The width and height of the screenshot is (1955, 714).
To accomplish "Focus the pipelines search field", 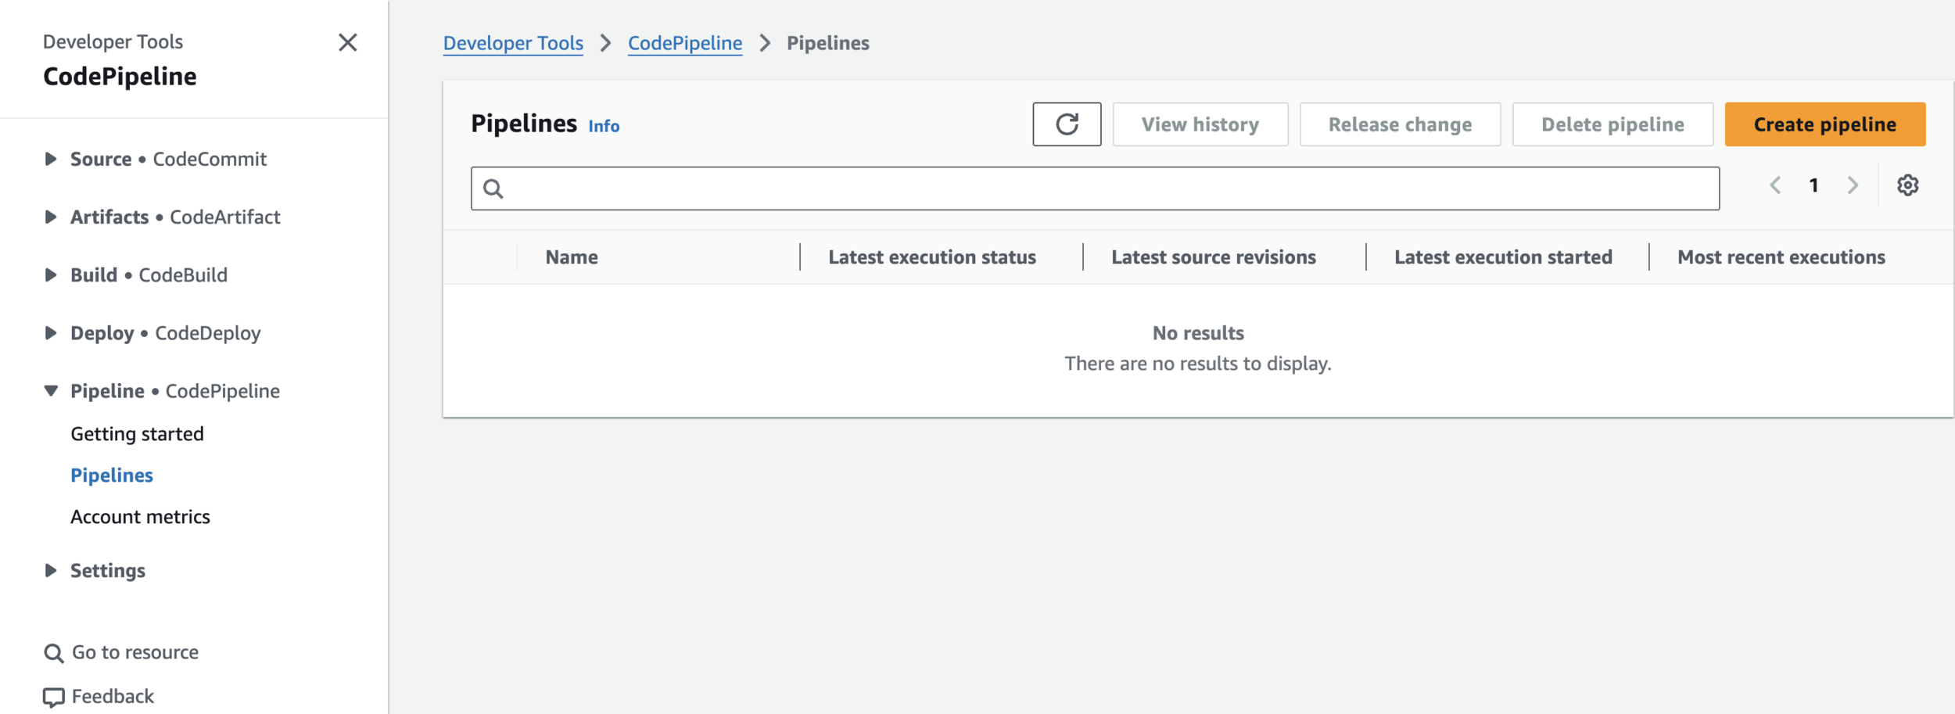I will (x=1095, y=188).
